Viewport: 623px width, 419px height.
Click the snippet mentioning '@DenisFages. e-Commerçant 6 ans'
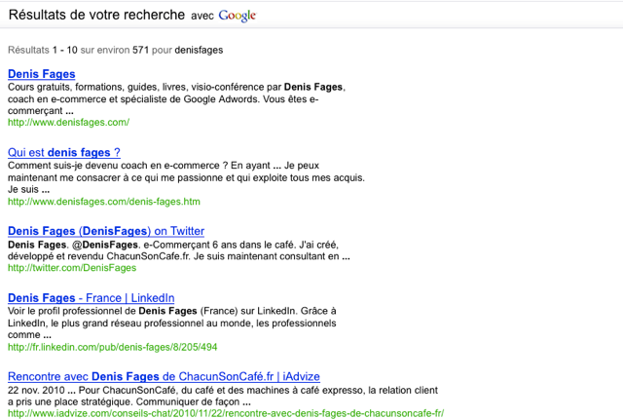pos(179,250)
